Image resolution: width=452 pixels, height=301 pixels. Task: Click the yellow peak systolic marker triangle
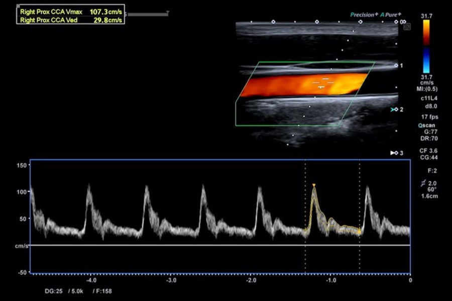click(314, 185)
